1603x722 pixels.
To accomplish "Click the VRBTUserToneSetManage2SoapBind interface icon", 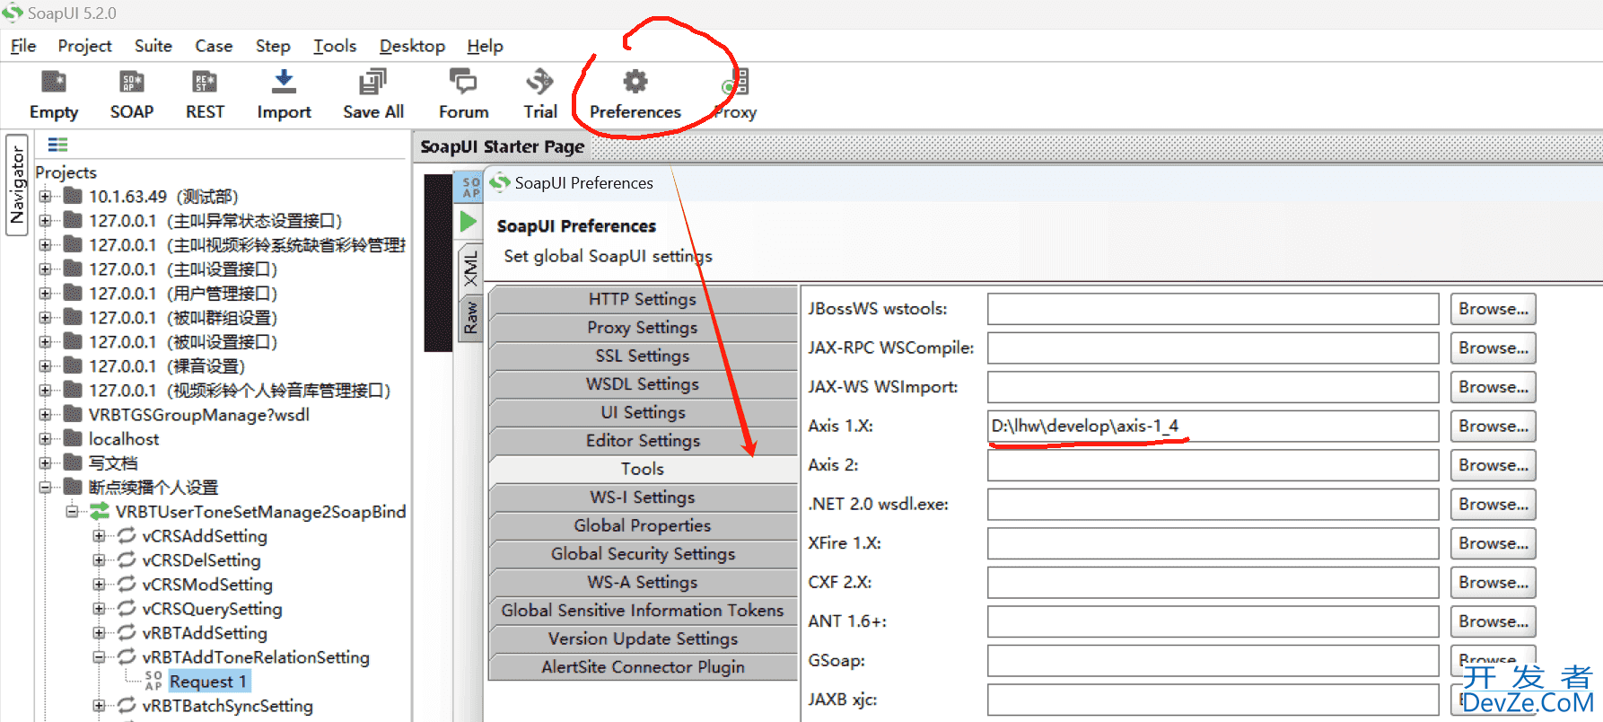I will pyautogui.click(x=100, y=512).
